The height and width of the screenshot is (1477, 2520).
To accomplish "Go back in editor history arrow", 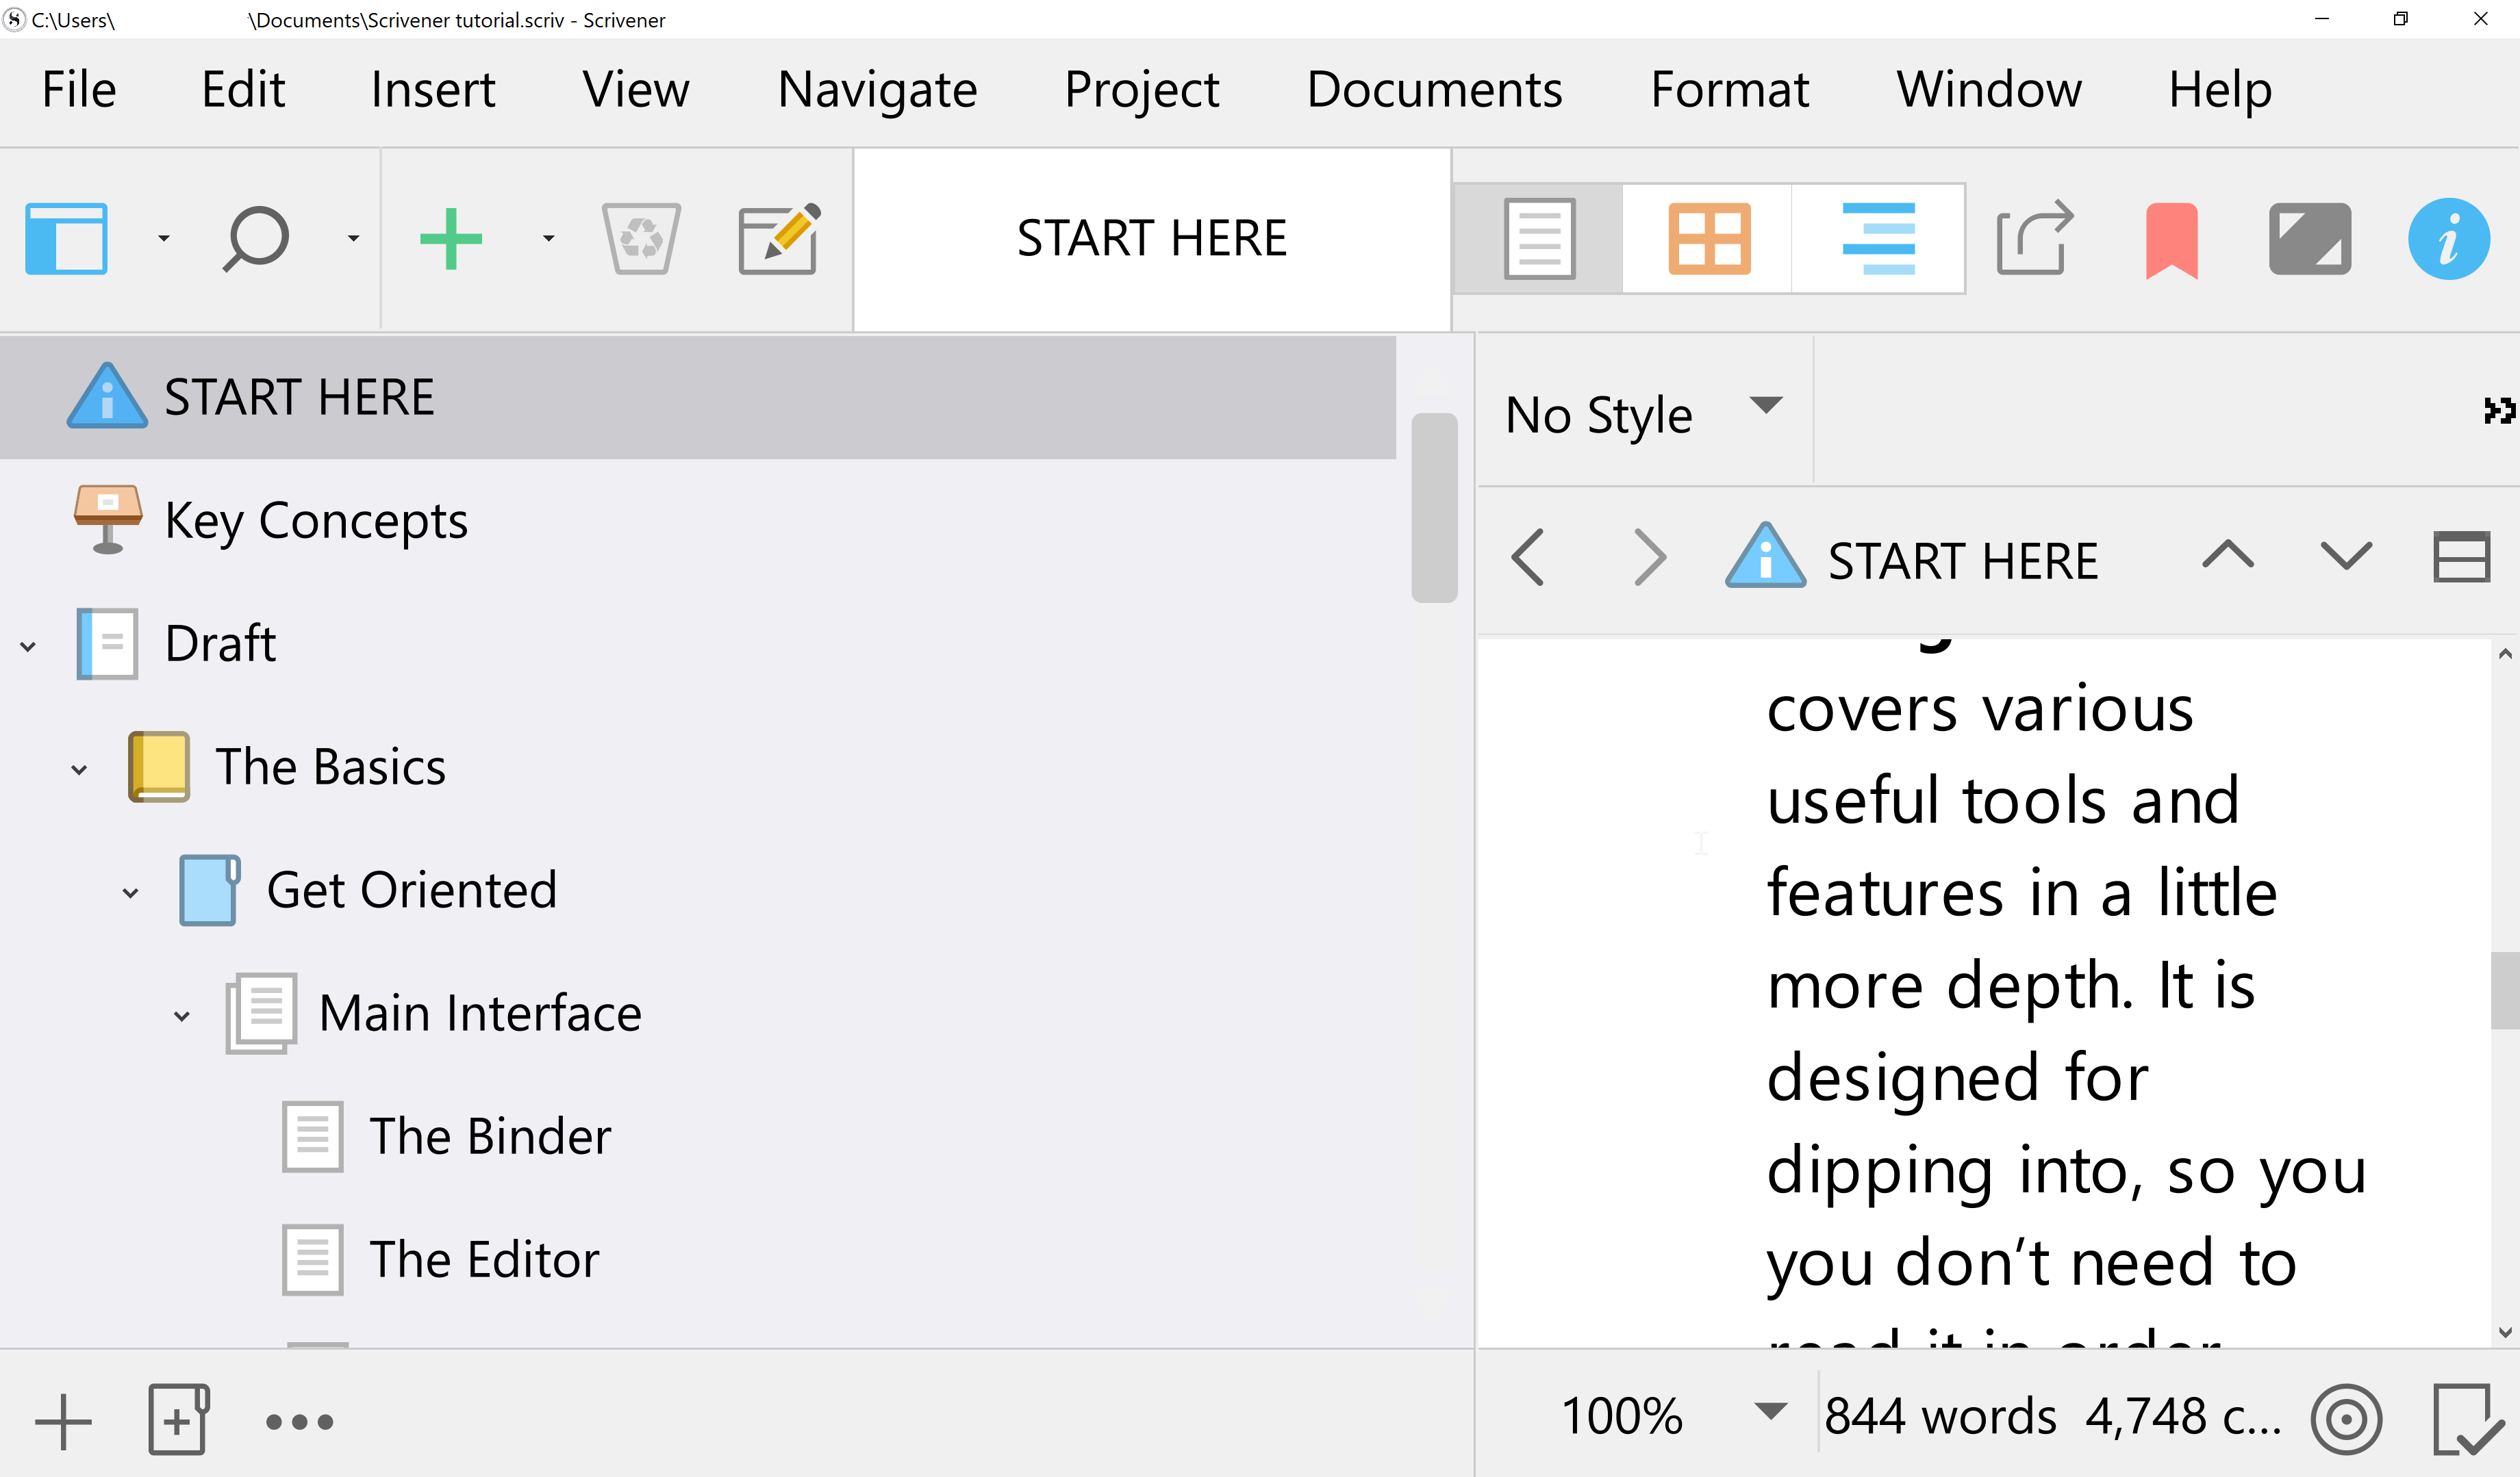I will coord(1528,558).
